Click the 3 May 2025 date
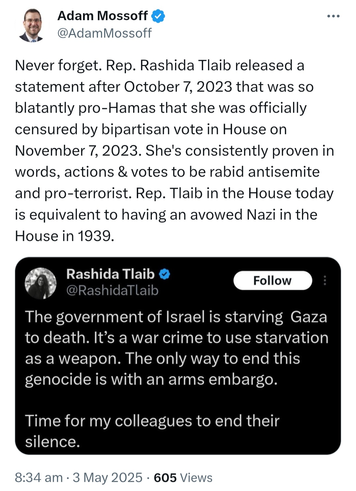Image resolution: width=356 pixels, height=491 pixels. (107, 477)
